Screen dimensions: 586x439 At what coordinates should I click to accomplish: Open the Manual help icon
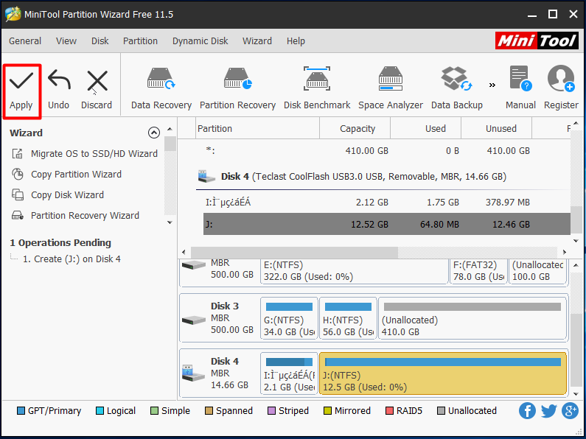[520, 88]
